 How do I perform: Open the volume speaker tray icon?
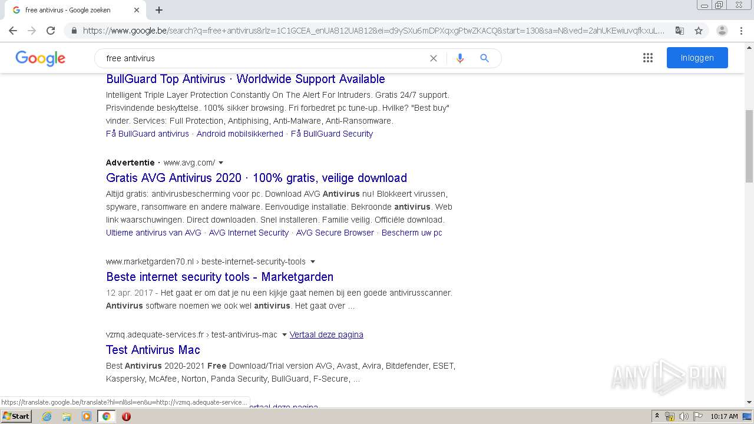pyautogui.click(x=683, y=416)
